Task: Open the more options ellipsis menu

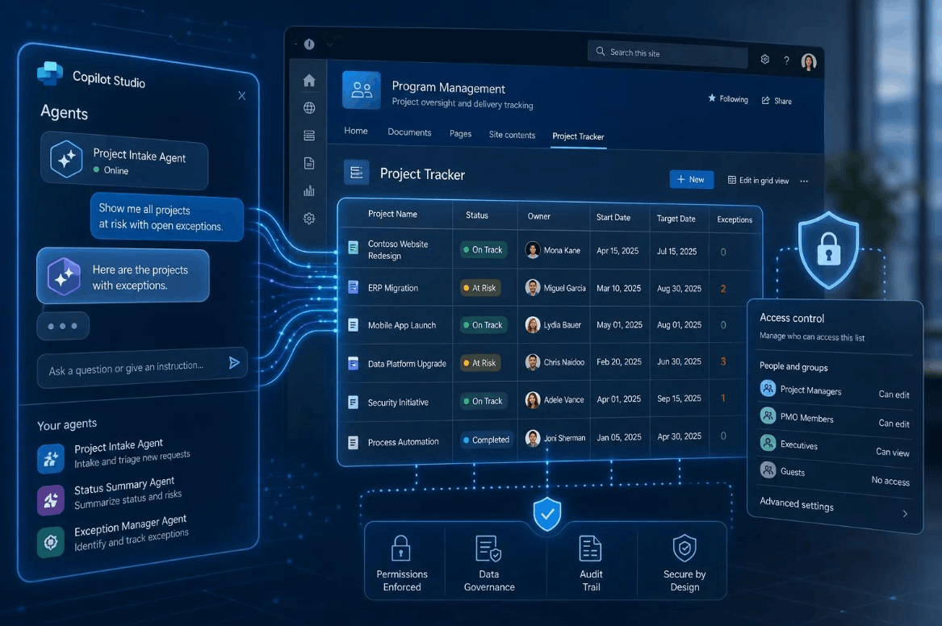Action: 804,182
